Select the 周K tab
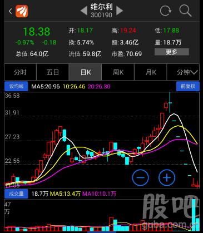The image size is (203, 233). click(118, 72)
